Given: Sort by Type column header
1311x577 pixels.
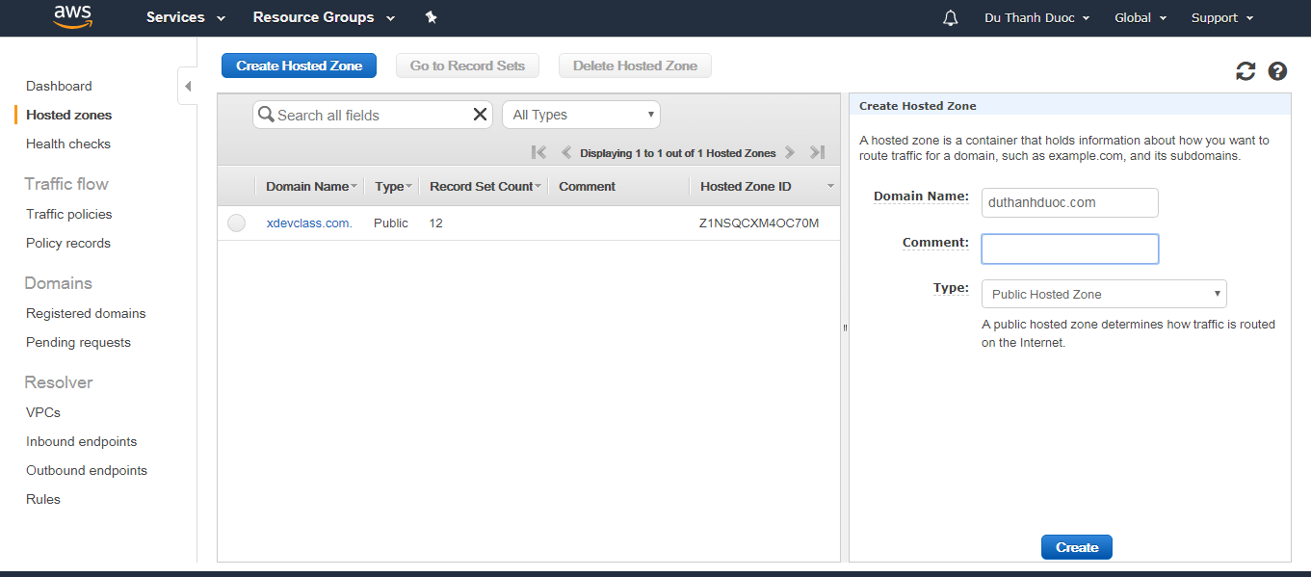Looking at the screenshot, I should [393, 186].
